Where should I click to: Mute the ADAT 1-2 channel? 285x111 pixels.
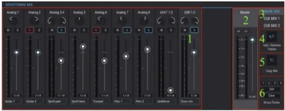tap(162, 30)
